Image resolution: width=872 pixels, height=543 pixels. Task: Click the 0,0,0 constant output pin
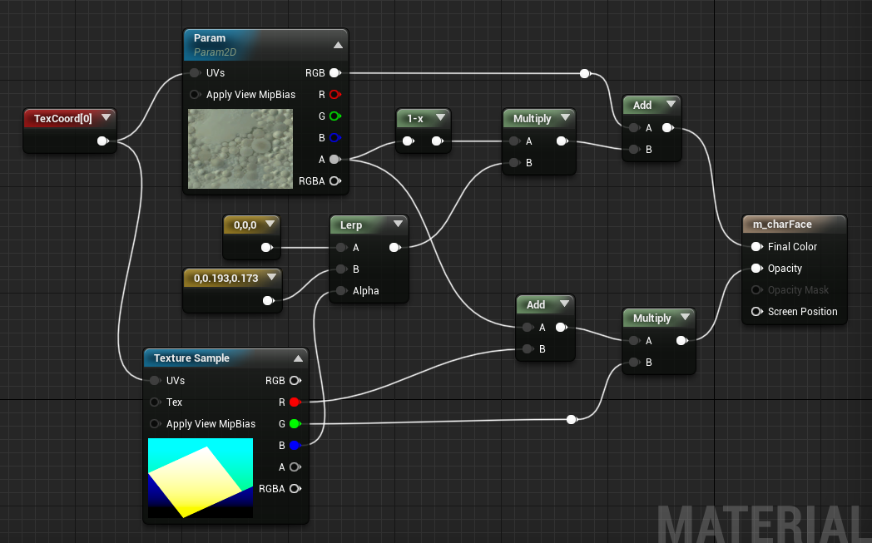267,247
